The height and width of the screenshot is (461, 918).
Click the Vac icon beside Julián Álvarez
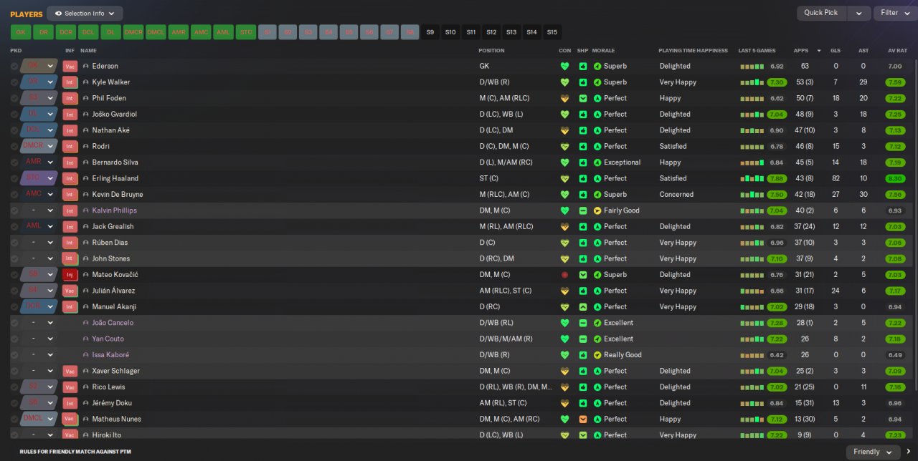[x=70, y=291]
